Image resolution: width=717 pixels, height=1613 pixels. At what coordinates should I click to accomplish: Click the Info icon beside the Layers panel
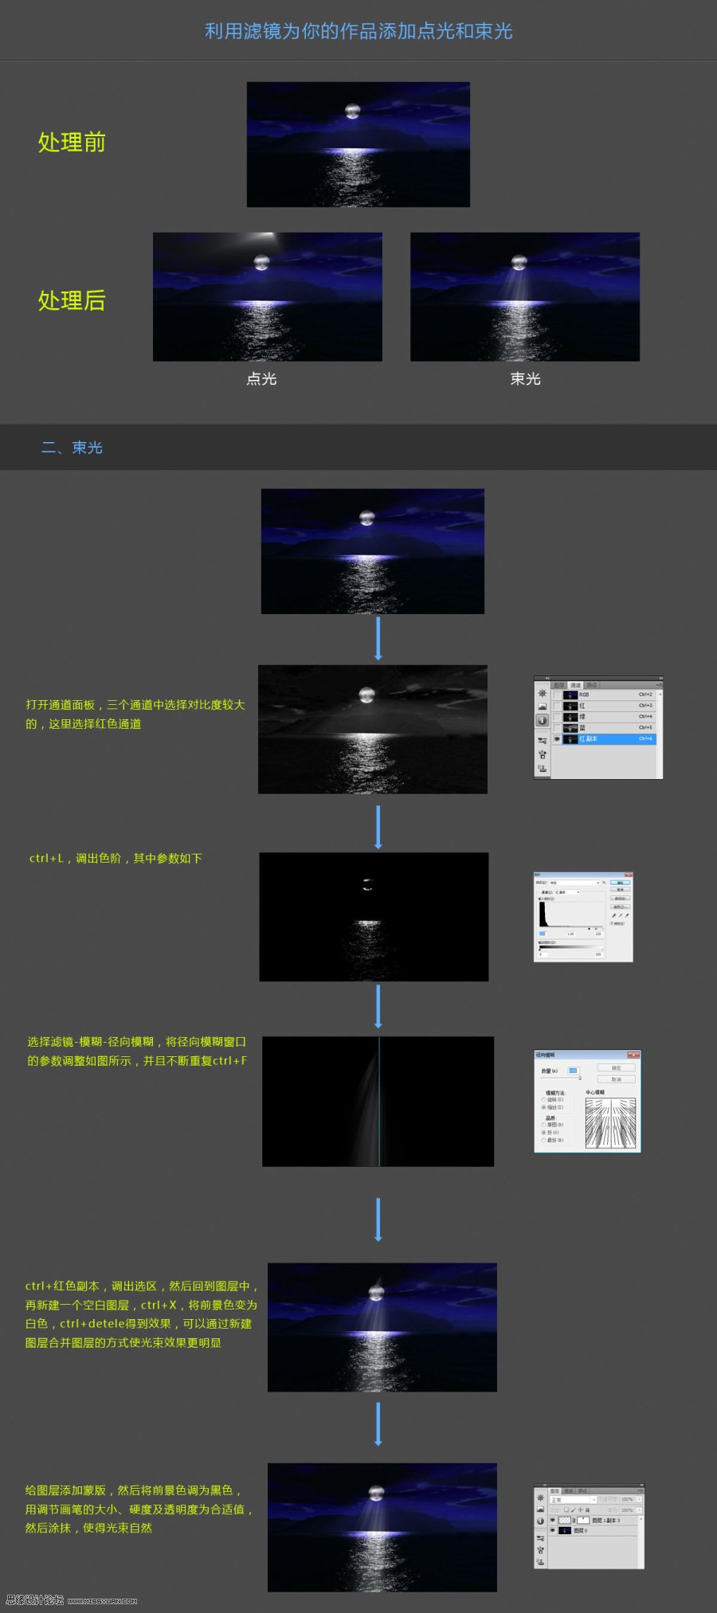pyautogui.click(x=540, y=1521)
